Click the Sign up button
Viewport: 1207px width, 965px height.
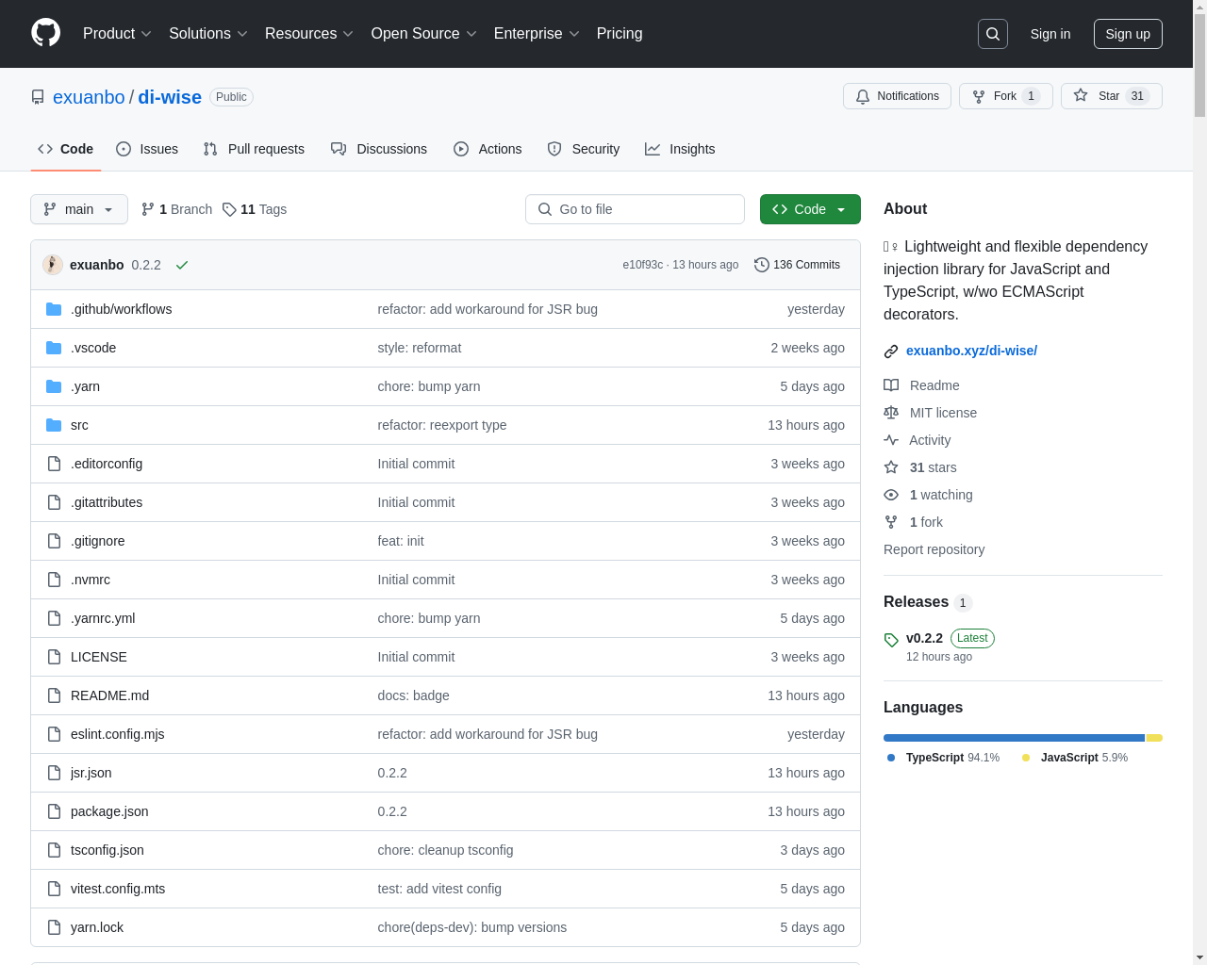[1128, 34]
